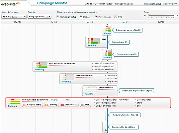The image size is (179, 133).
Task: Click the gray ROI status icon
Action: (x=82, y=105)
